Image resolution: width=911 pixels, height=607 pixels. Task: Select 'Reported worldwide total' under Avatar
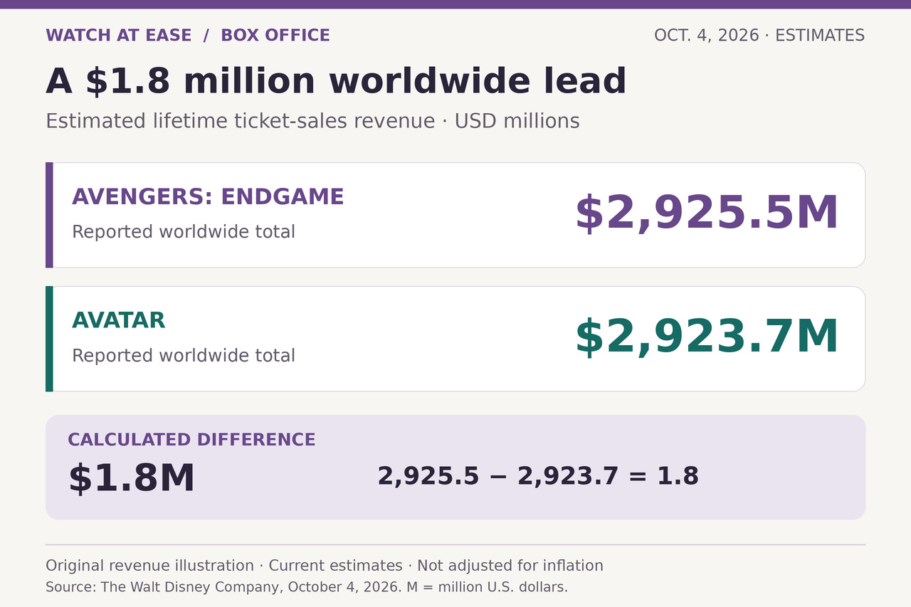pyautogui.click(x=184, y=356)
